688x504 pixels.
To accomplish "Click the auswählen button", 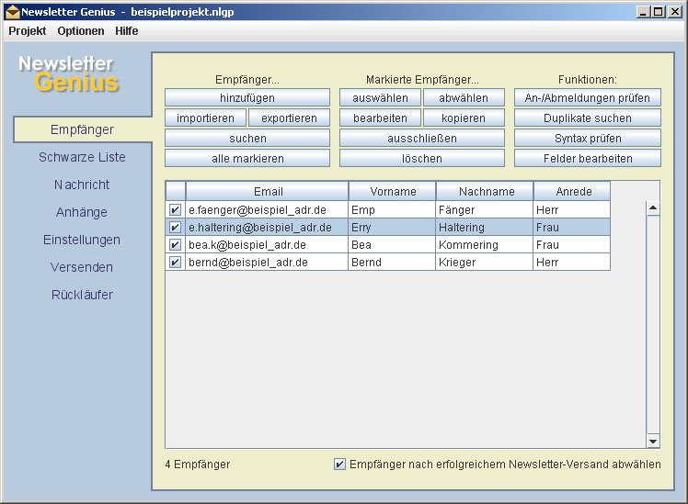I will pos(380,97).
